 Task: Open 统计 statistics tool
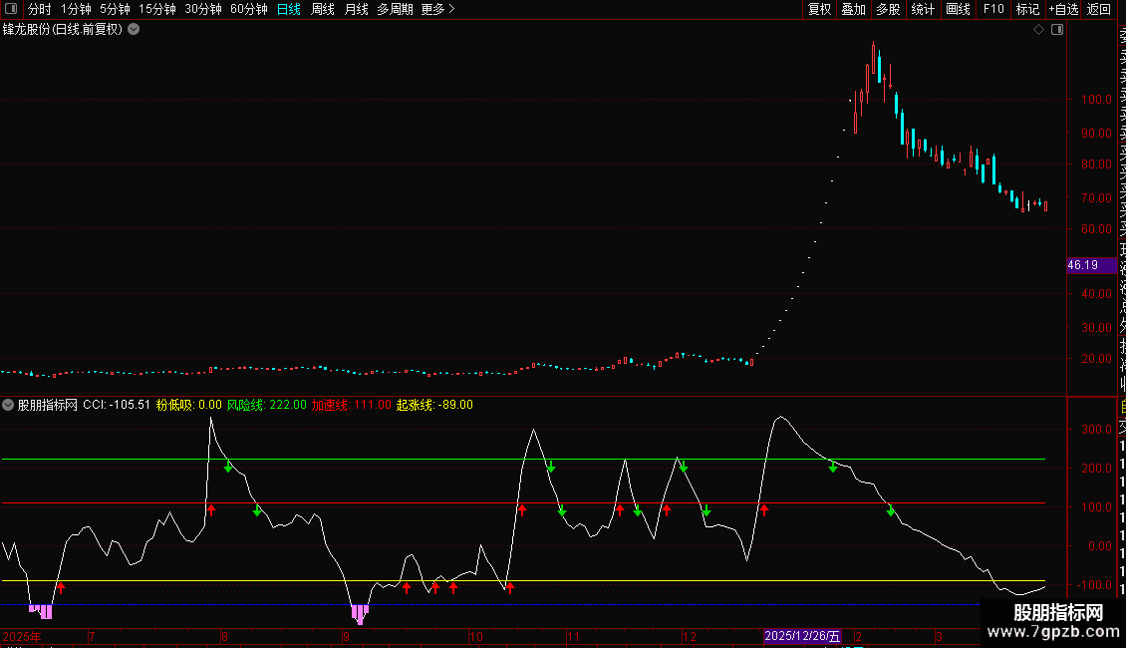[x=922, y=9]
